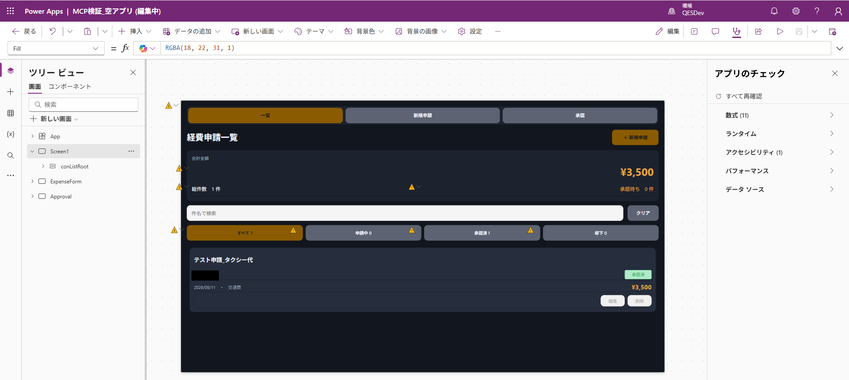
Task: Open the Fill property dropdown
Action: (x=56, y=48)
